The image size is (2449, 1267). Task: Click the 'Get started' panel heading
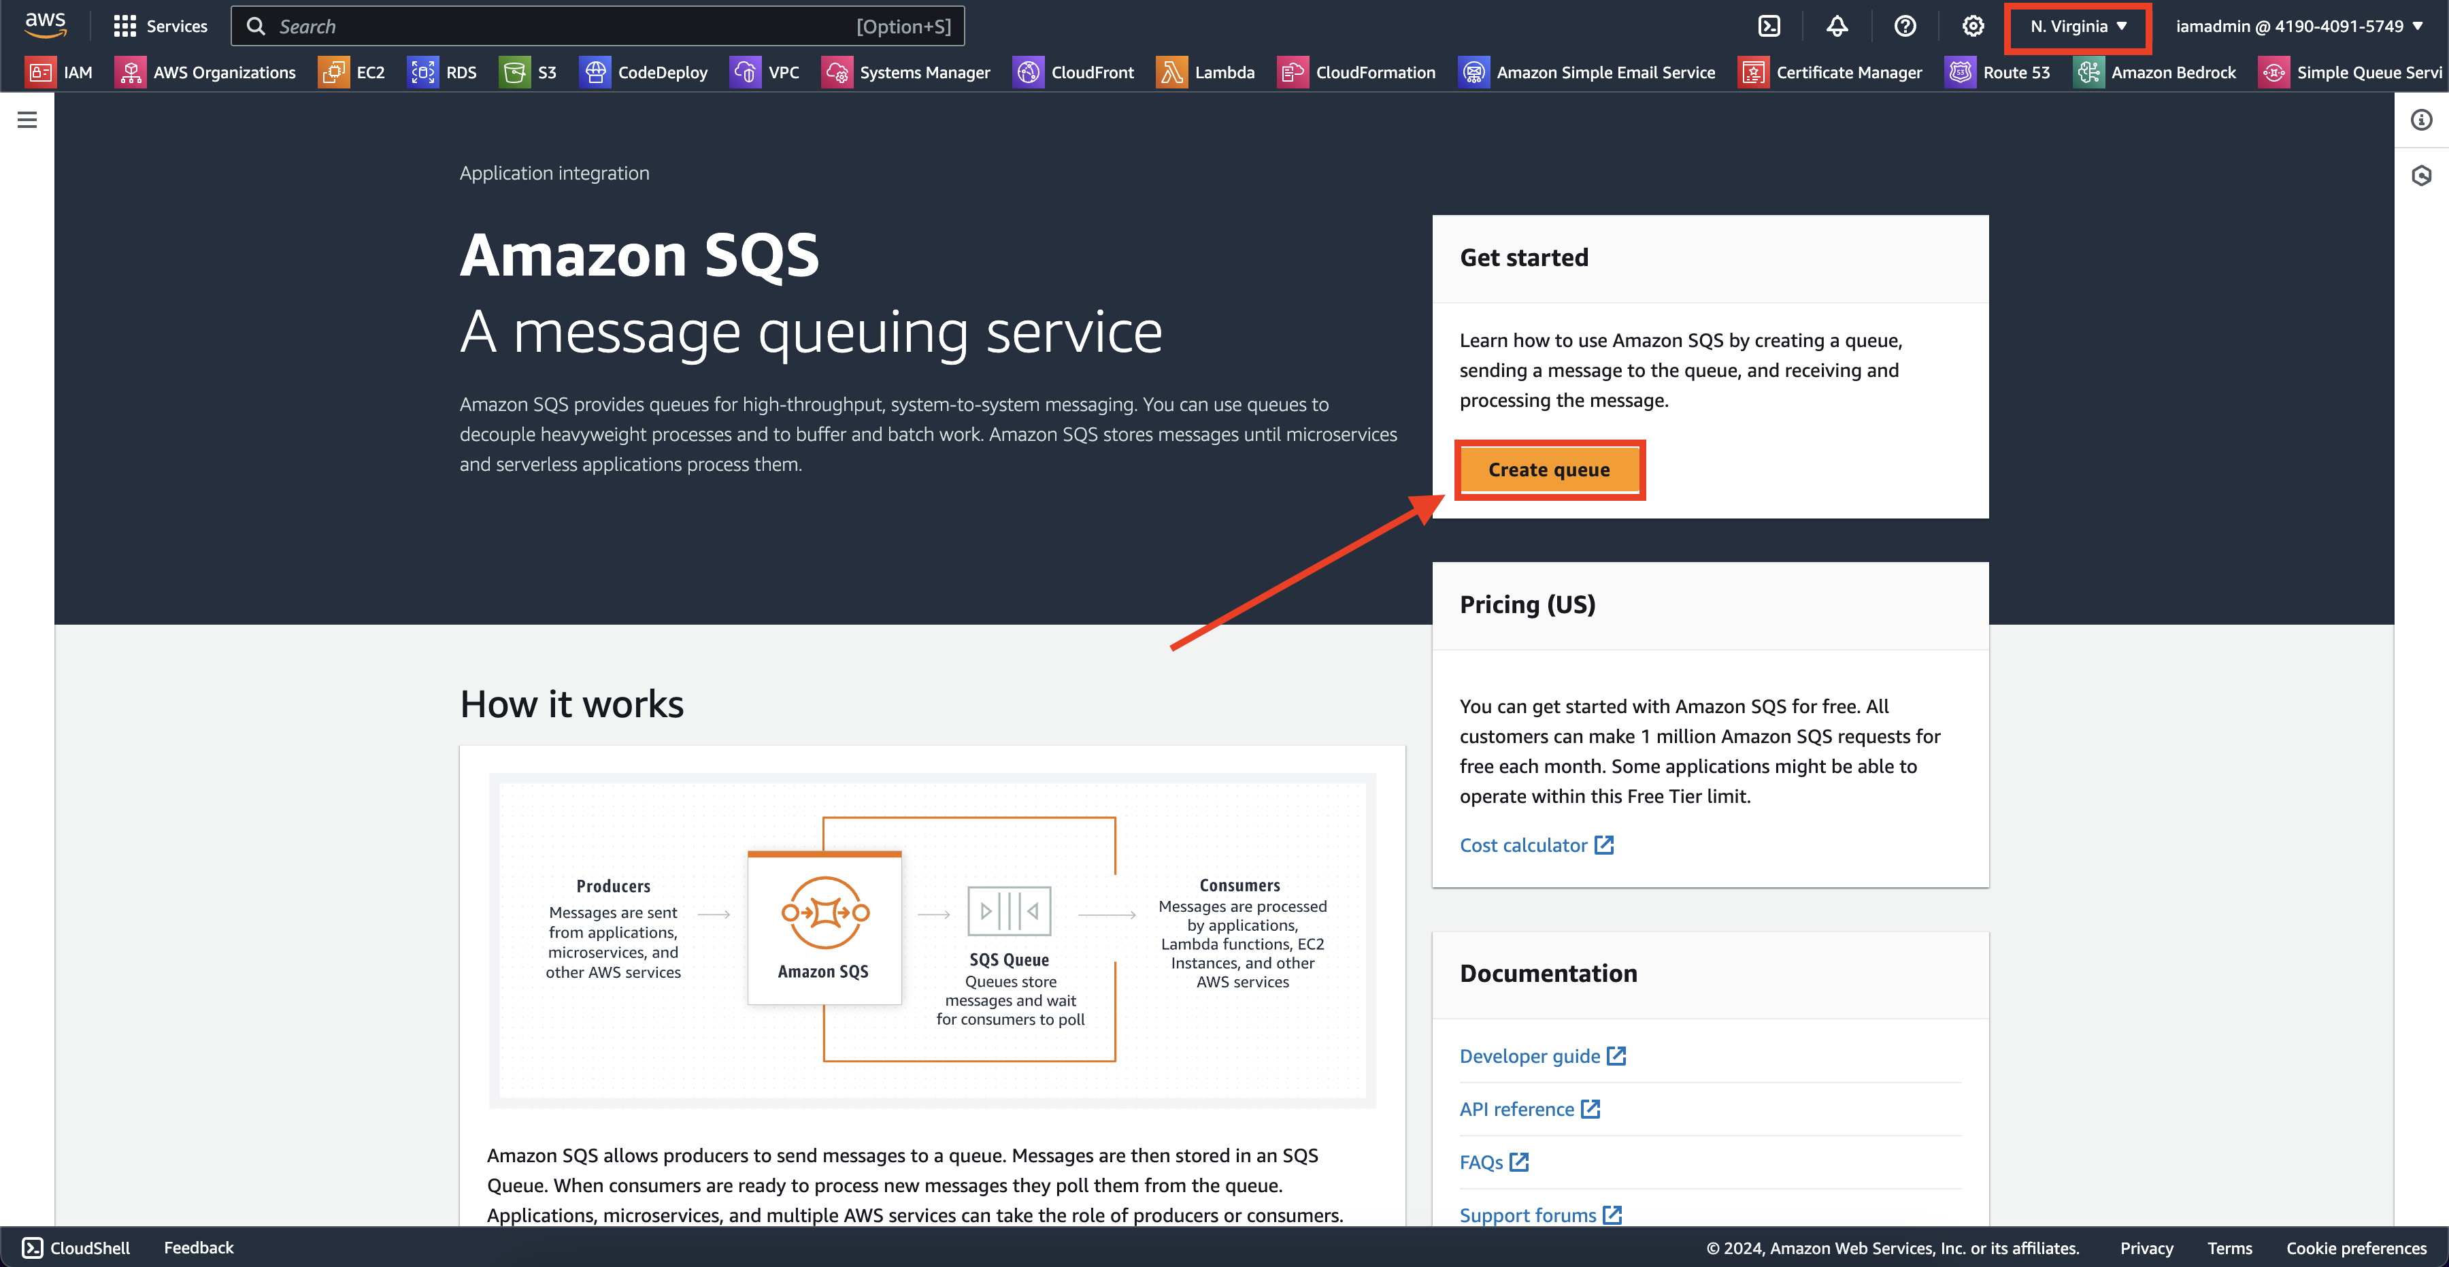1524,258
